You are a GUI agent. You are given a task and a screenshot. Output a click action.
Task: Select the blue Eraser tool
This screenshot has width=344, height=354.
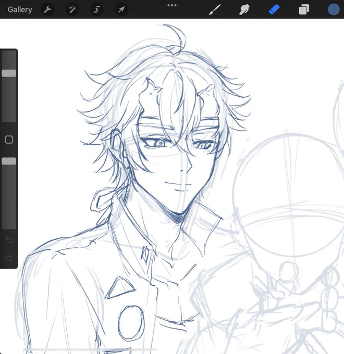point(274,10)
